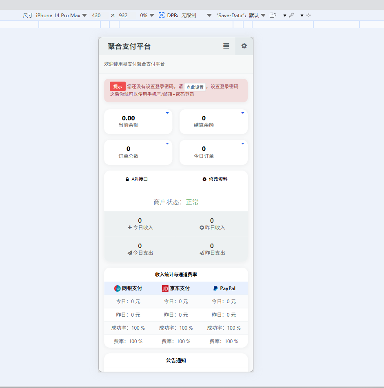
Task: Expand the 订单总数 card dropdown arrow
Action: click(167, 144)
